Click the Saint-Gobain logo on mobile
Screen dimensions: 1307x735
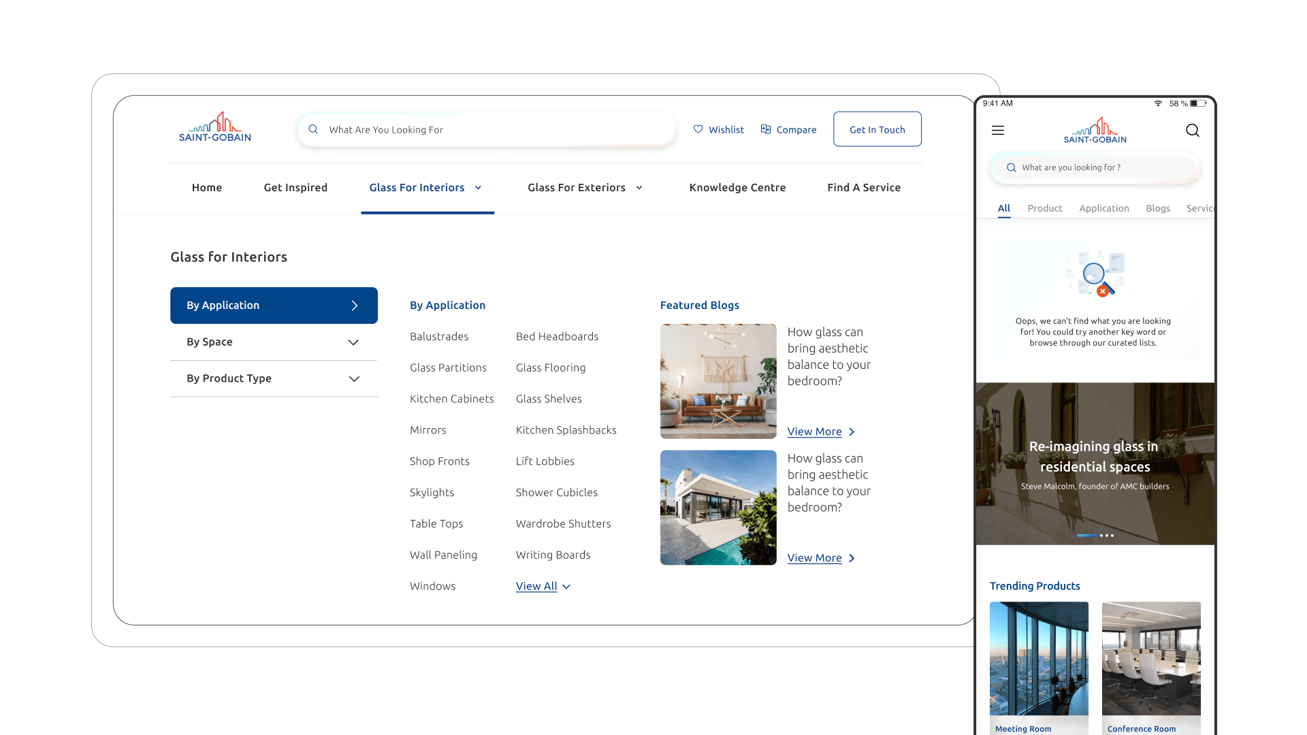pyautogui.click(x=1095, y=131)
